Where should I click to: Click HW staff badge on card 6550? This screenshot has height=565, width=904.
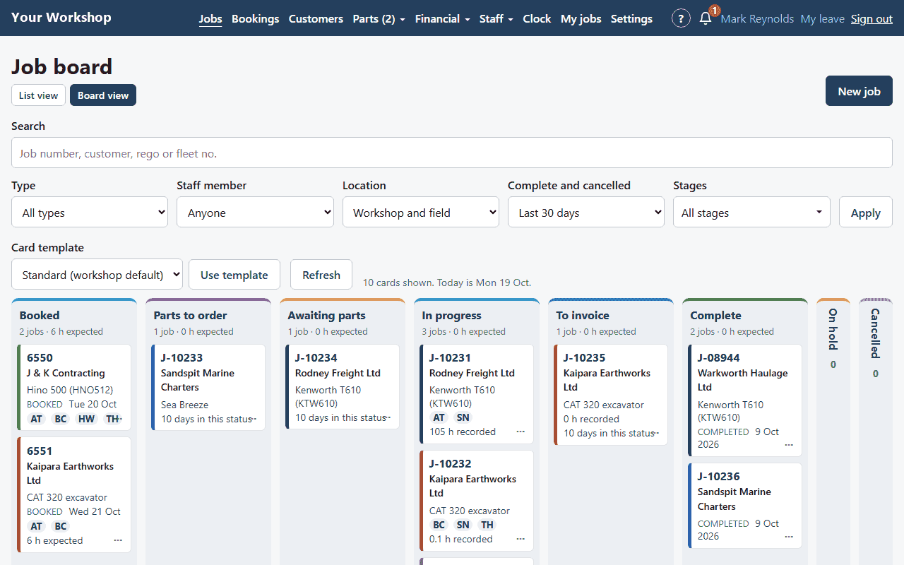[x=85, y=419]
